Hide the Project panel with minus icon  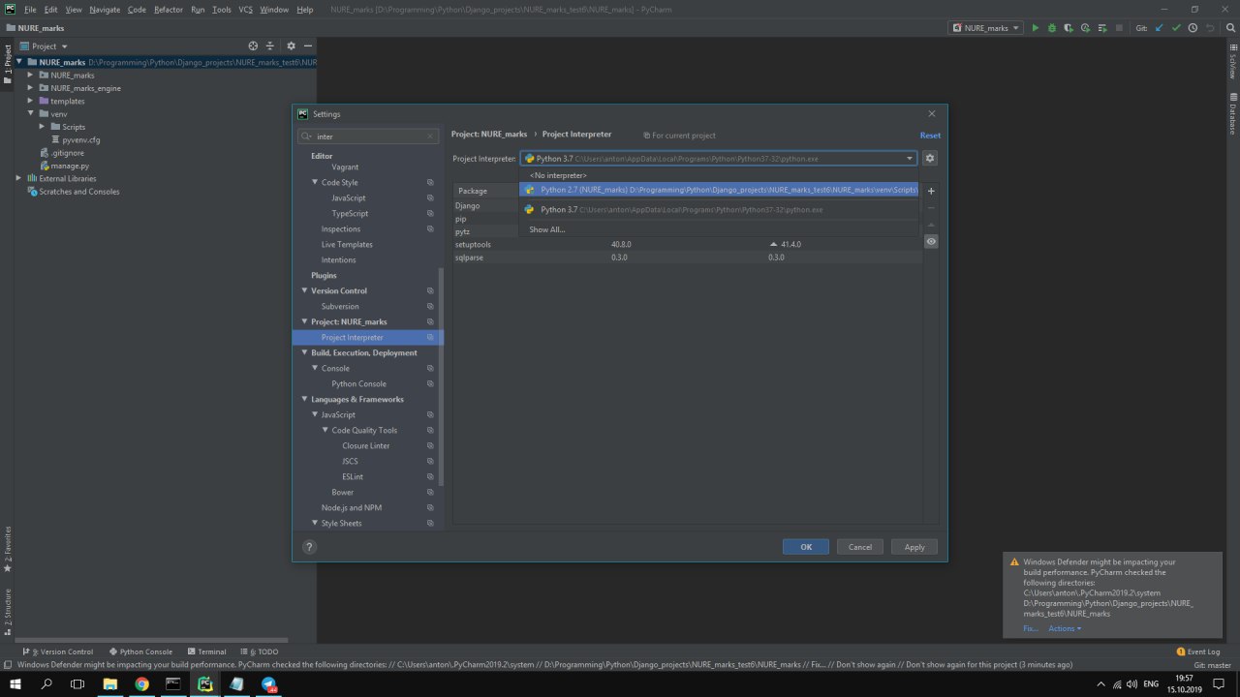tap(308, 45)
